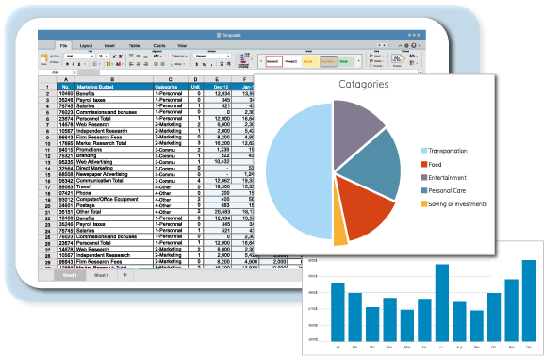This screenshot has width=544, height=356.
Task: Open settings gear in ribbon header
Action: (x=406, y=46)
